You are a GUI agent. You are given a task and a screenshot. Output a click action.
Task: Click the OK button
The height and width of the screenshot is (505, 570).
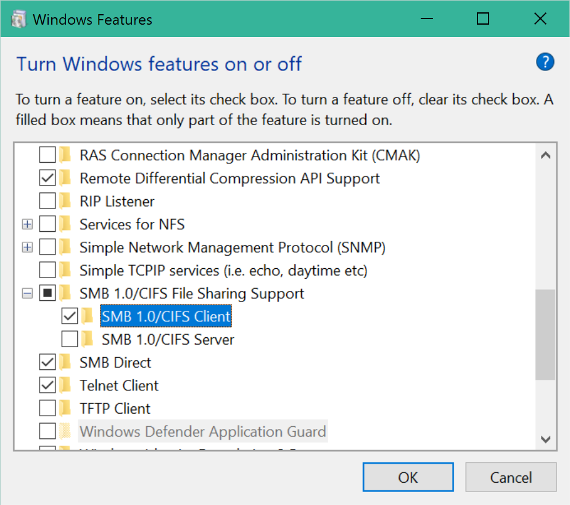[408, 477]
